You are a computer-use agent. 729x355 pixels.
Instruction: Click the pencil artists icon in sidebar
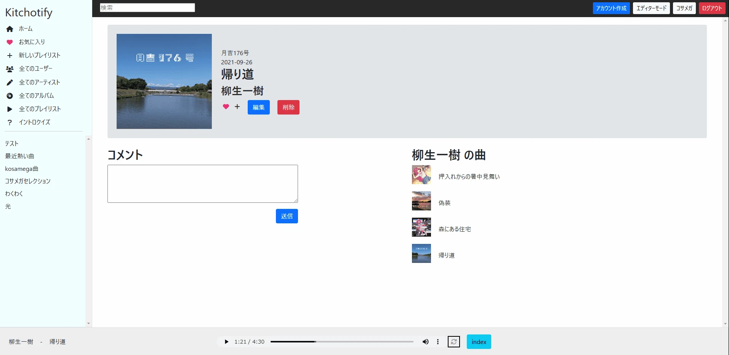click(10, 83)
